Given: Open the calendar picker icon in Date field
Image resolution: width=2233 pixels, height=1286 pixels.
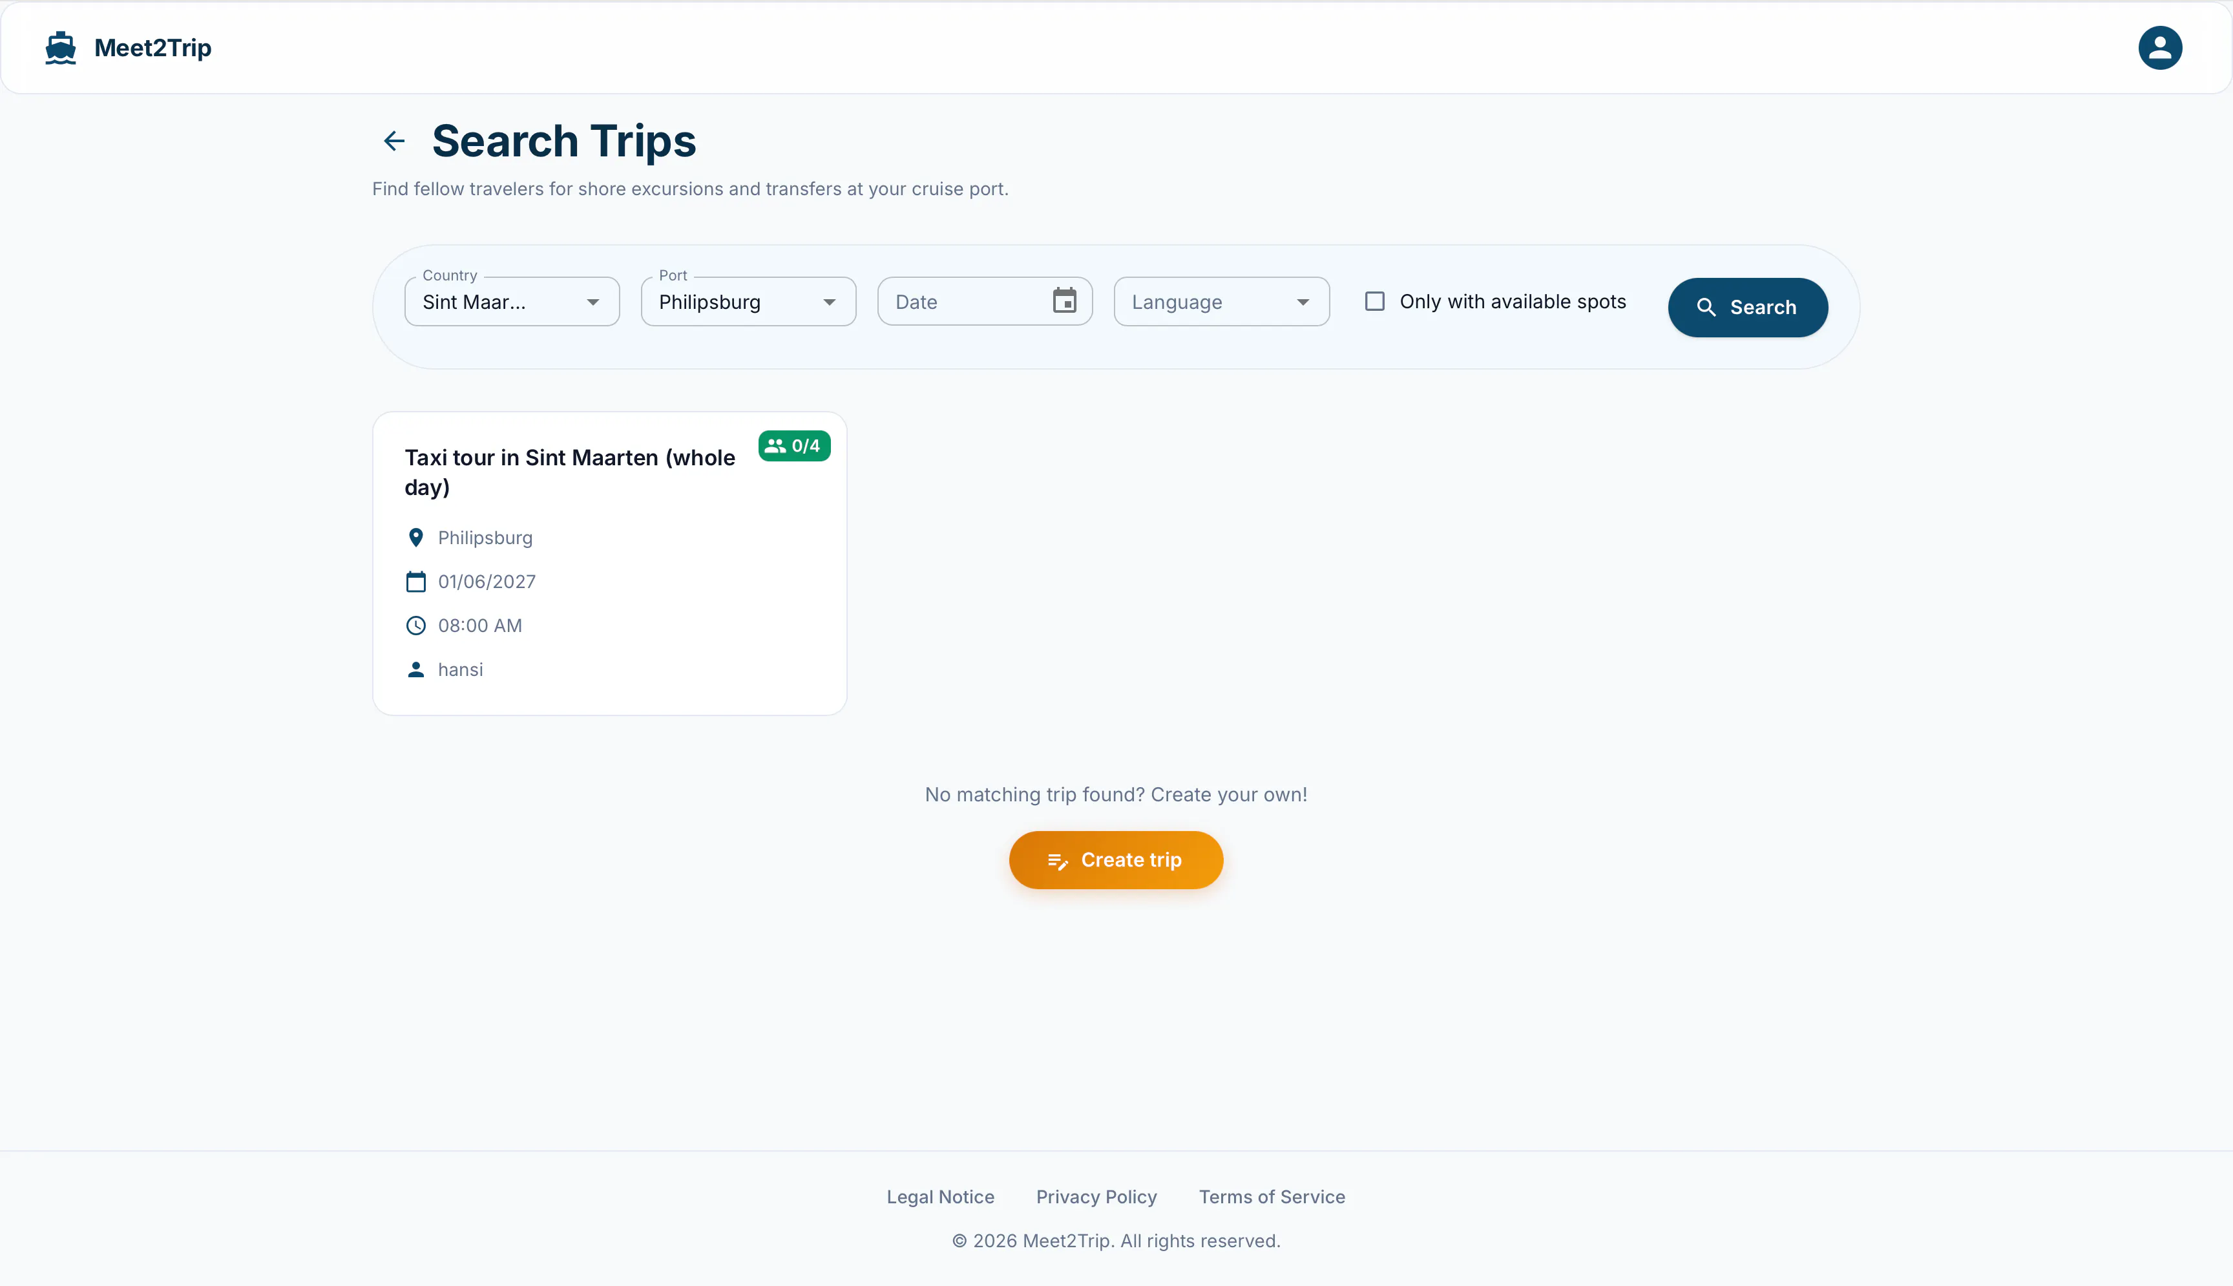Looking at the screenshot, I should [1064, 301].
